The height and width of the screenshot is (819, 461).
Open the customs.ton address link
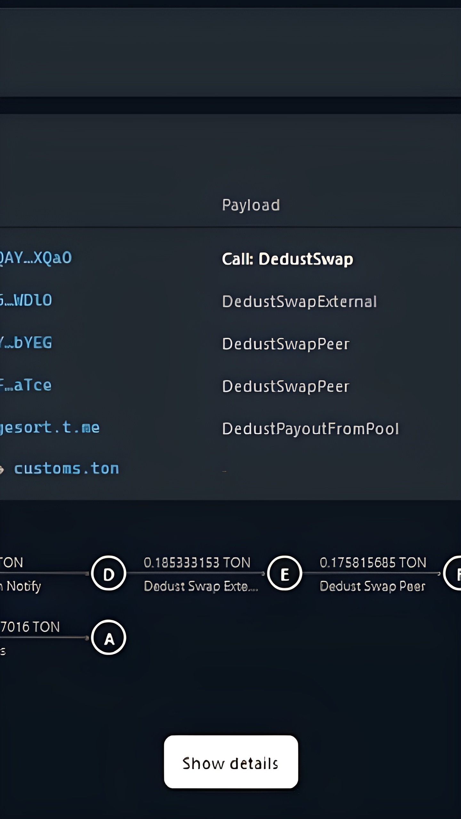66,469
